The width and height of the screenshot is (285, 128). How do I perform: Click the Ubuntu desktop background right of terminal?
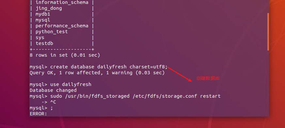coord(277,64)
